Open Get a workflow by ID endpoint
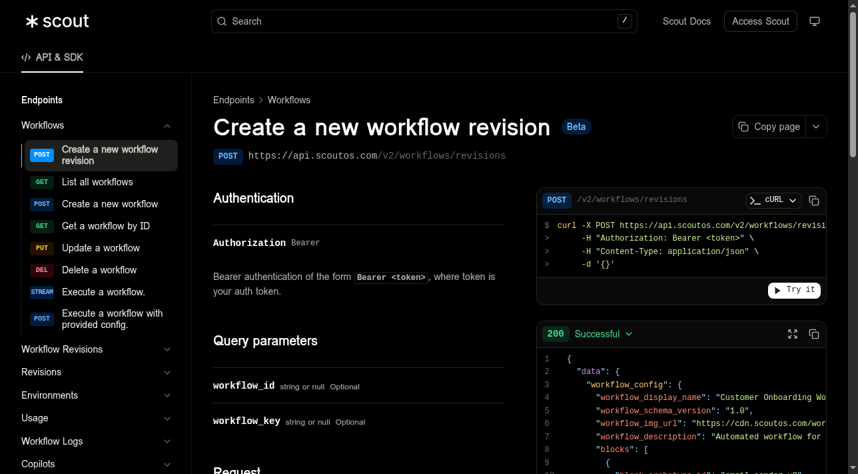Screen dimensions: 858x474 [x=101, y=226]
